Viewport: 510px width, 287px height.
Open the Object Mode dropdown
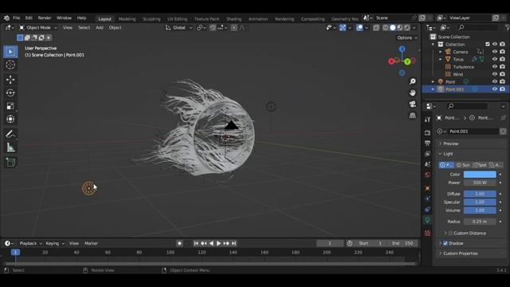coord(37,28)
